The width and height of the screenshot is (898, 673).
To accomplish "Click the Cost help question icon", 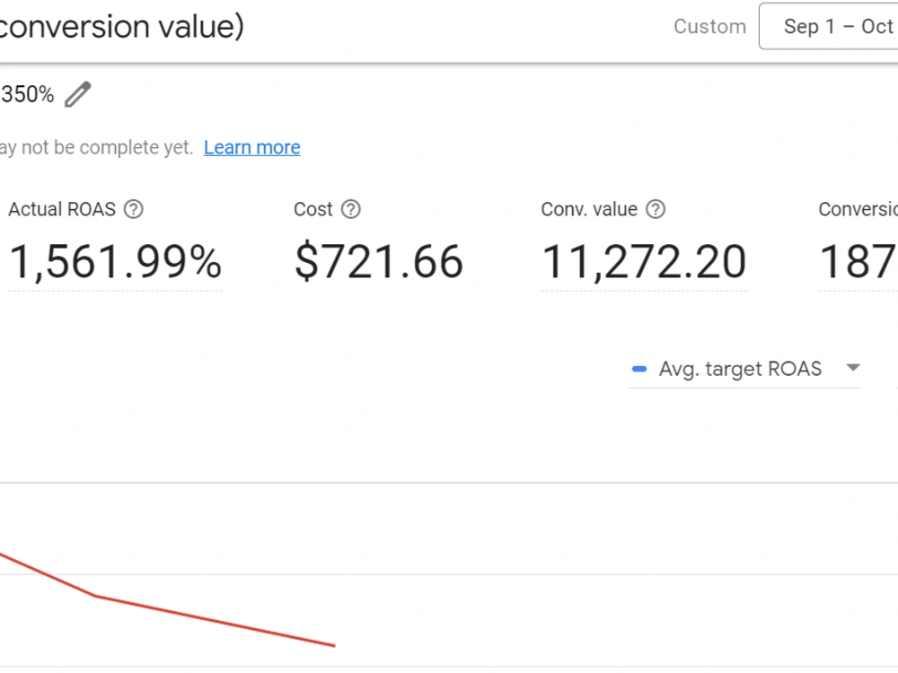I will [x=351, y=209].
